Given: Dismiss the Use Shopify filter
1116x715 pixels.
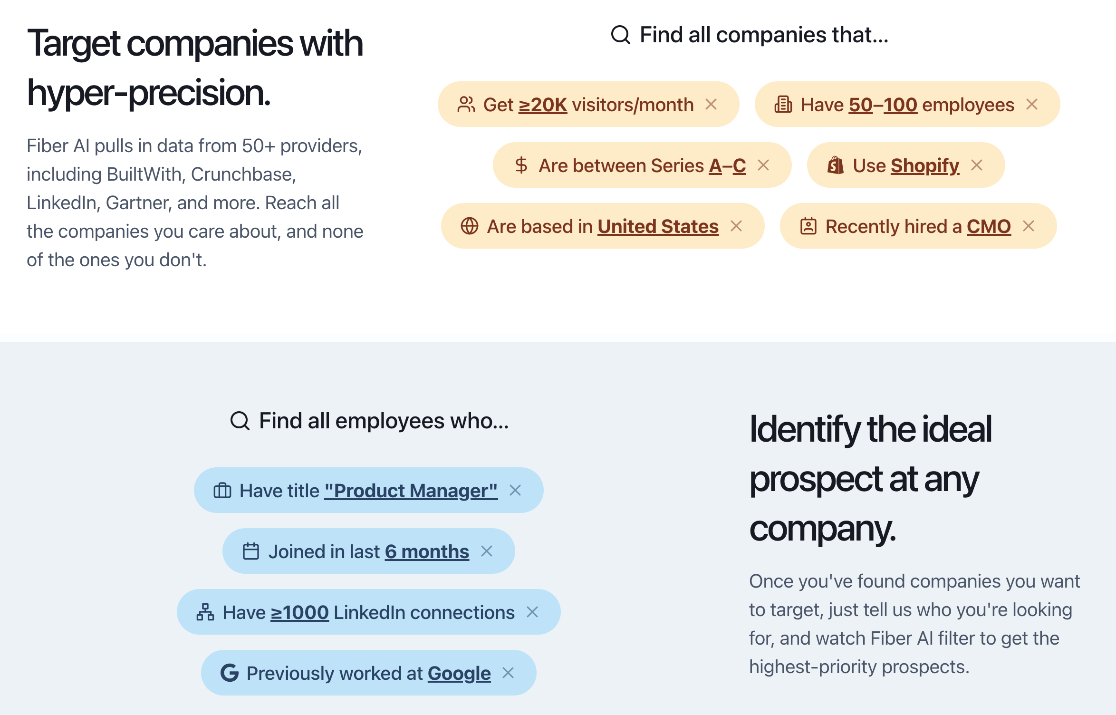Looking at the screenshot, I should tap(977, 165).
